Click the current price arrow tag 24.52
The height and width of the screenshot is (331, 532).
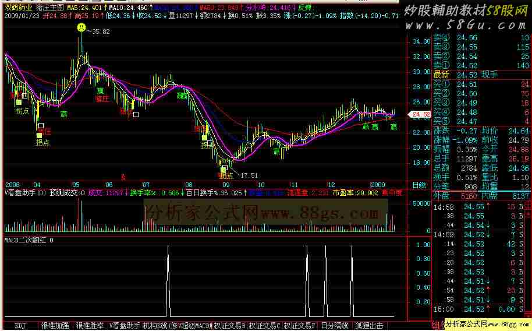[x=419, y=115]
